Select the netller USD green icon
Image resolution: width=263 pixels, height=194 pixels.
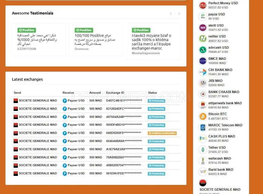pos(203,39)
